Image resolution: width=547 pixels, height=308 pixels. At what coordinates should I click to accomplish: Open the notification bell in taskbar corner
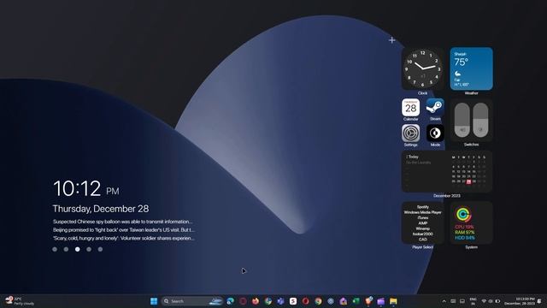click(539, 301)
